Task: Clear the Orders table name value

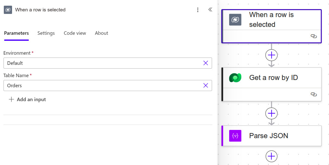Action: 206,85
